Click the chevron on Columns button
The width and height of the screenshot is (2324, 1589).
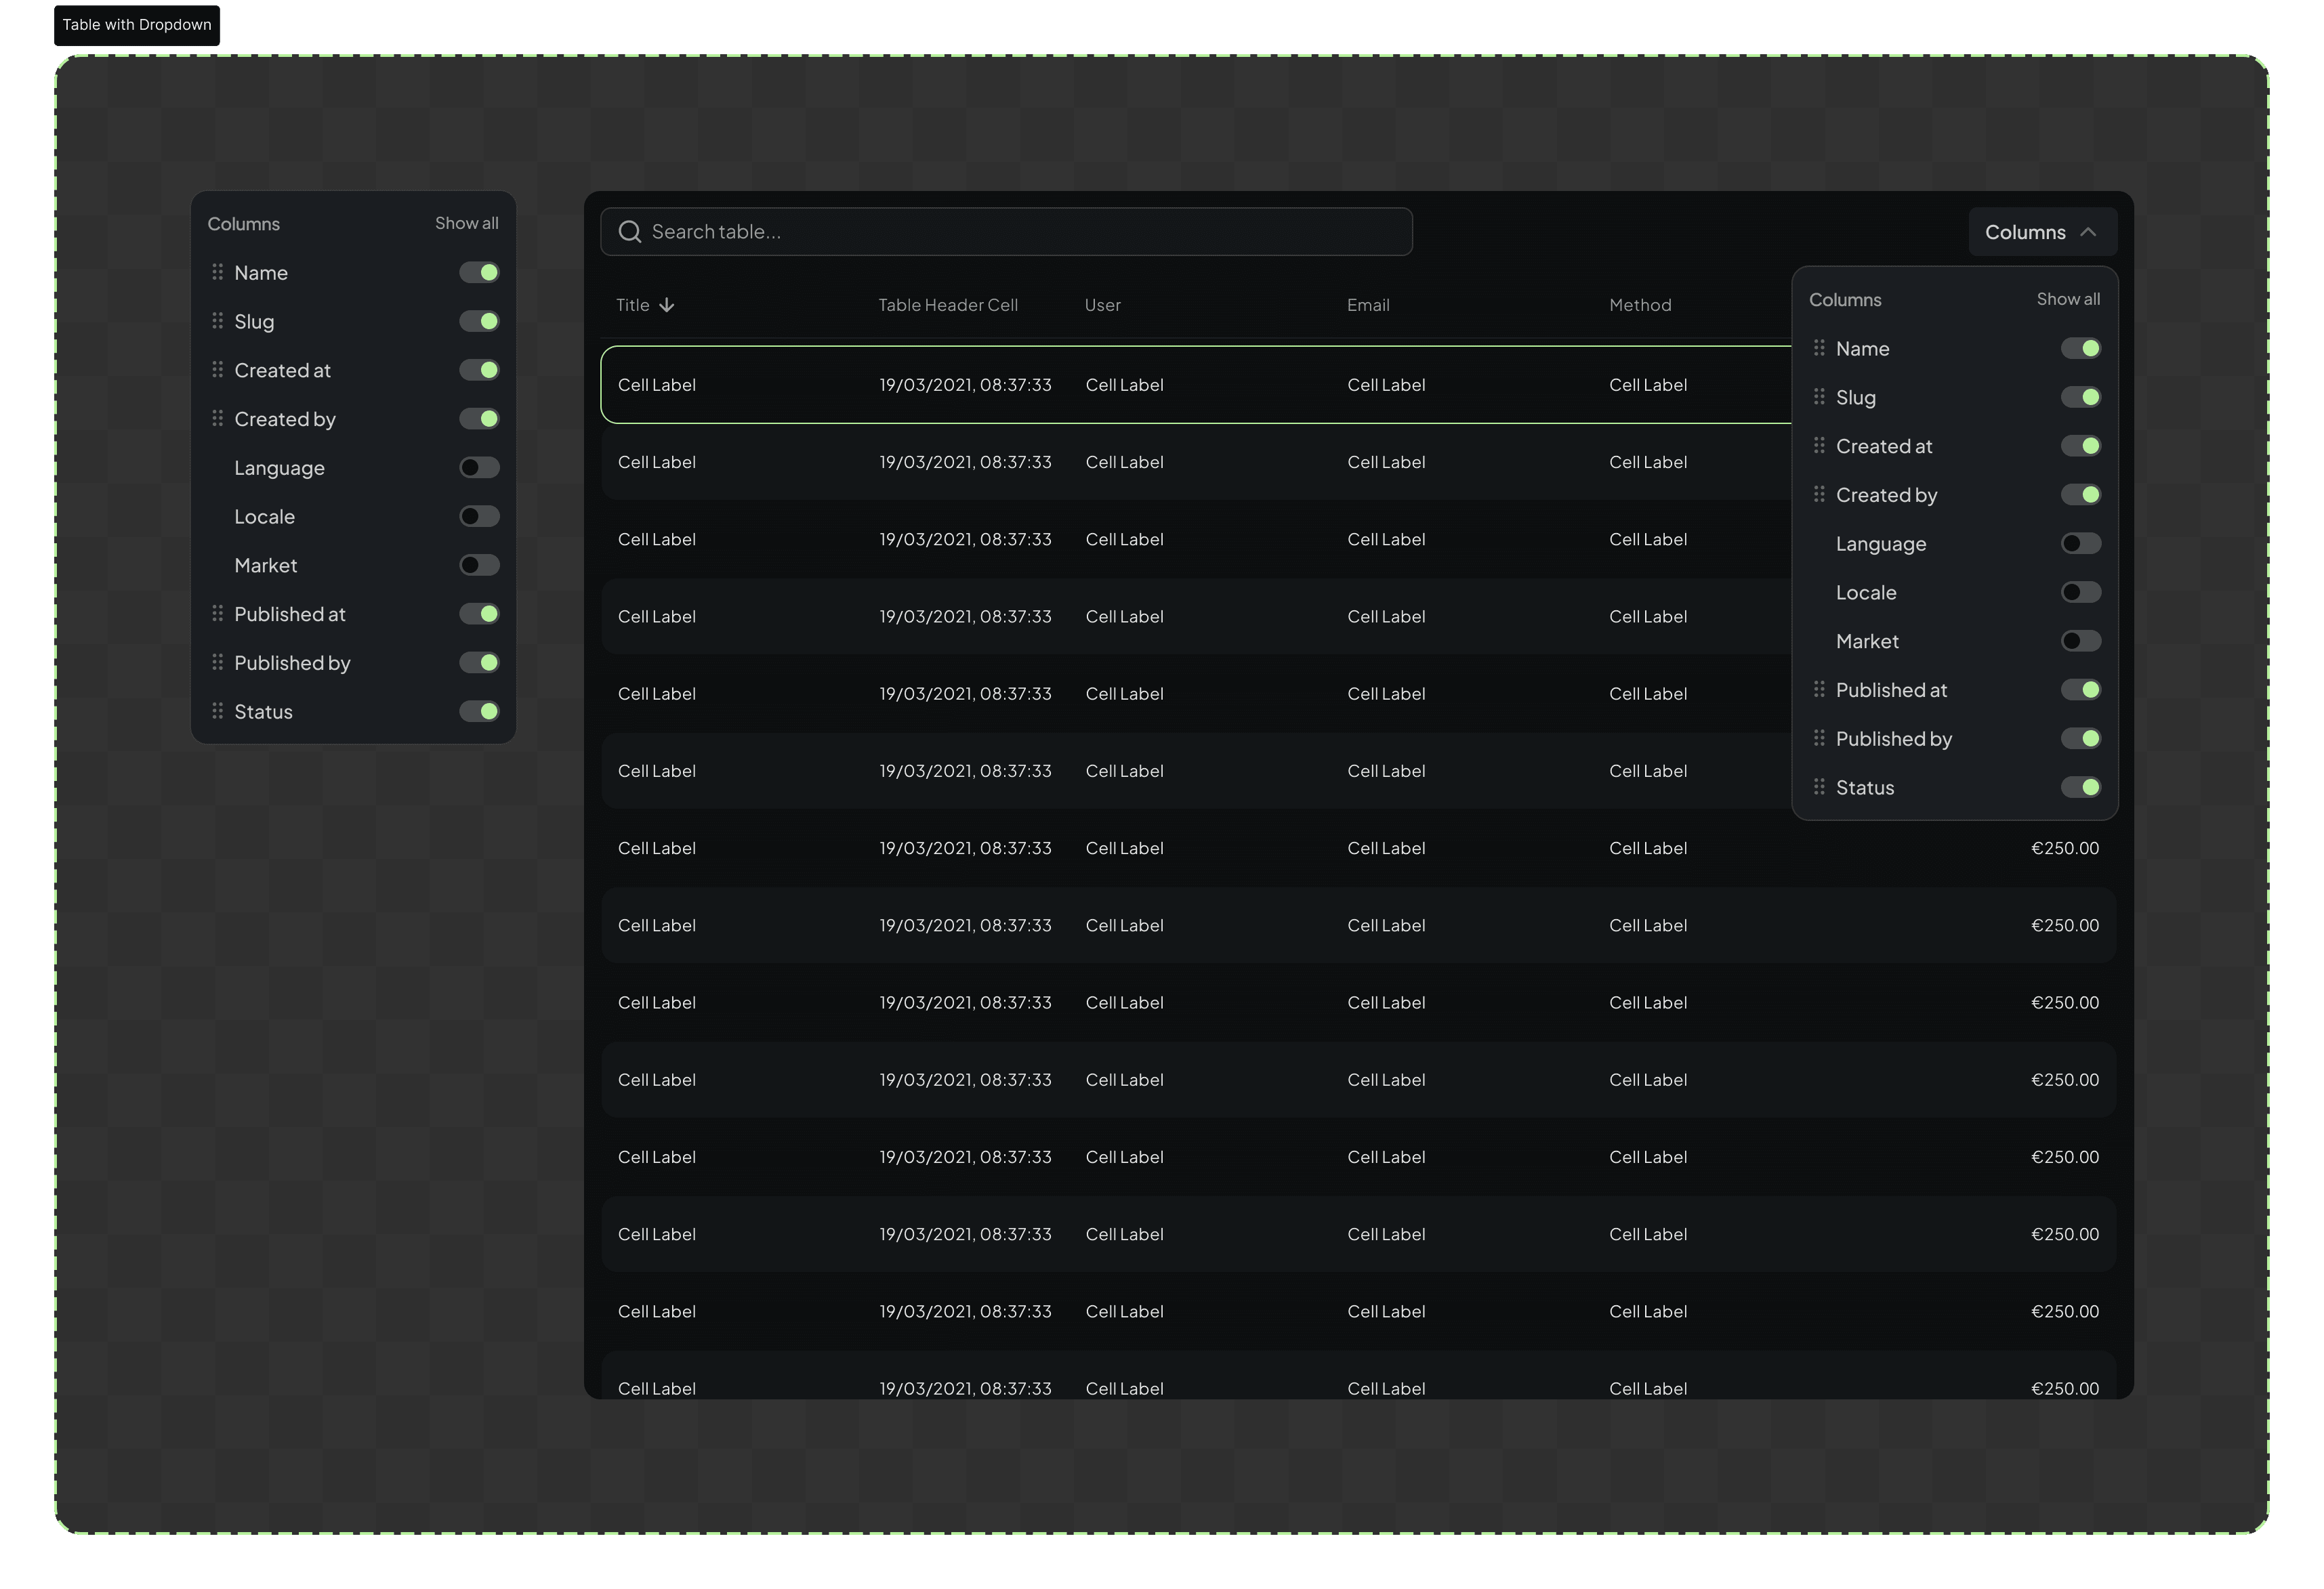2088,232
